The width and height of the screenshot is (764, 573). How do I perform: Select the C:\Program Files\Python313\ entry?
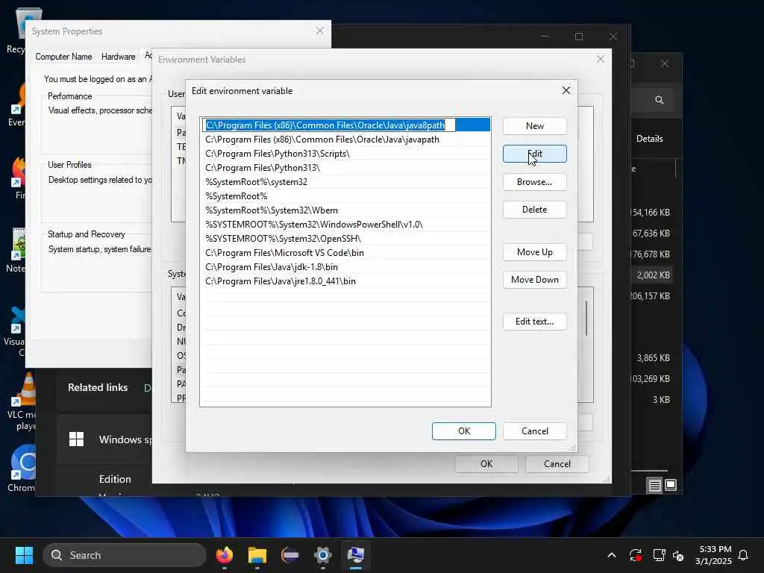coord(345,168)
